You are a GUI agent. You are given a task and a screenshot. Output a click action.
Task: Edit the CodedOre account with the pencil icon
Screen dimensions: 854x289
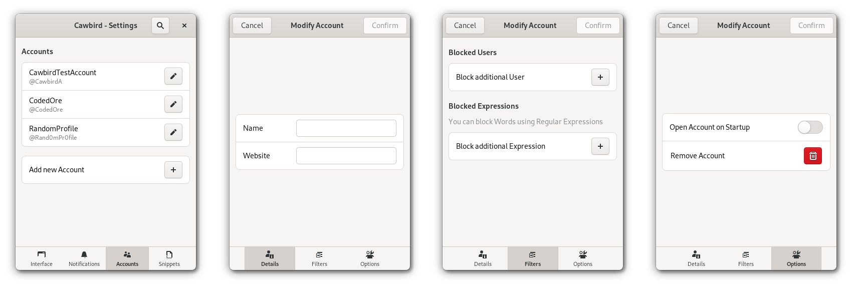[173, 104]
